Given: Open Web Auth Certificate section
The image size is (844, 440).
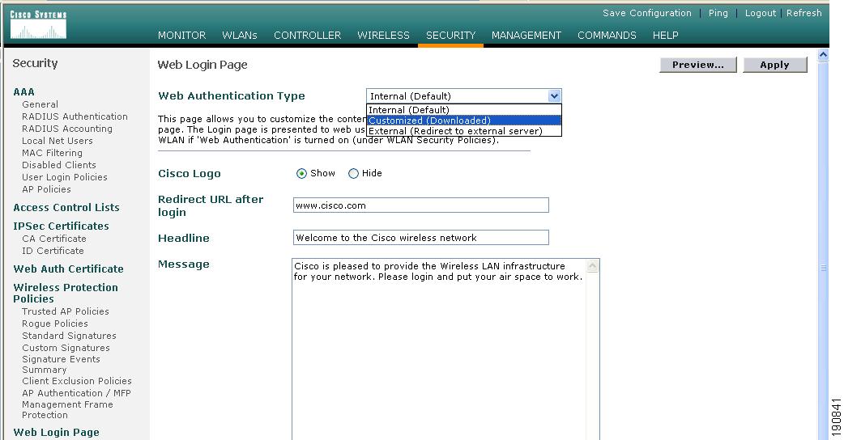Looking at the screenshot, I should (x=68, y=269).
